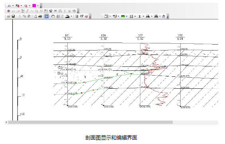
Task: Click the magenta color swatch
Action: [x=34, y=6]
